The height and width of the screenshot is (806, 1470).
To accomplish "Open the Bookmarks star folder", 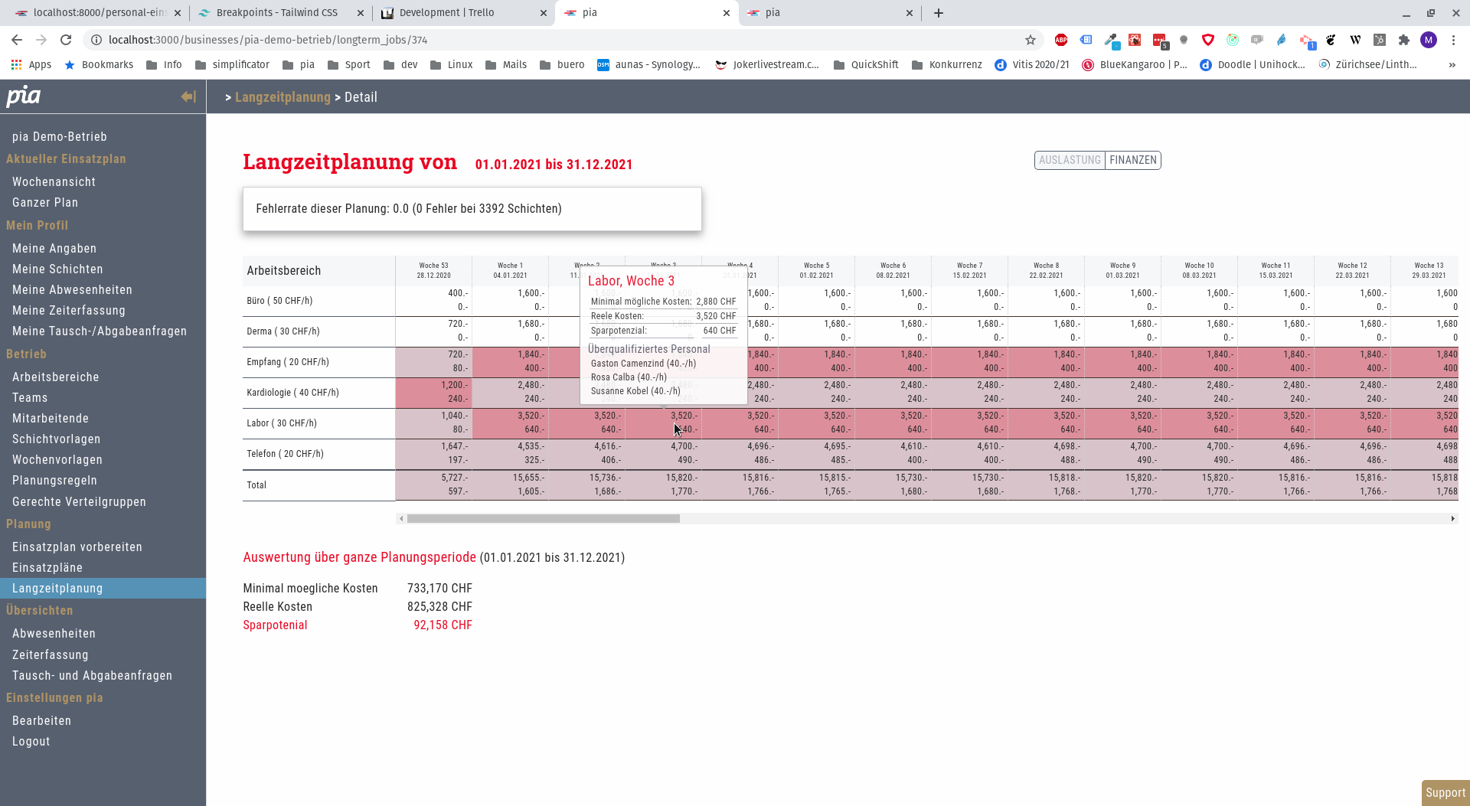I will point(99,64).
